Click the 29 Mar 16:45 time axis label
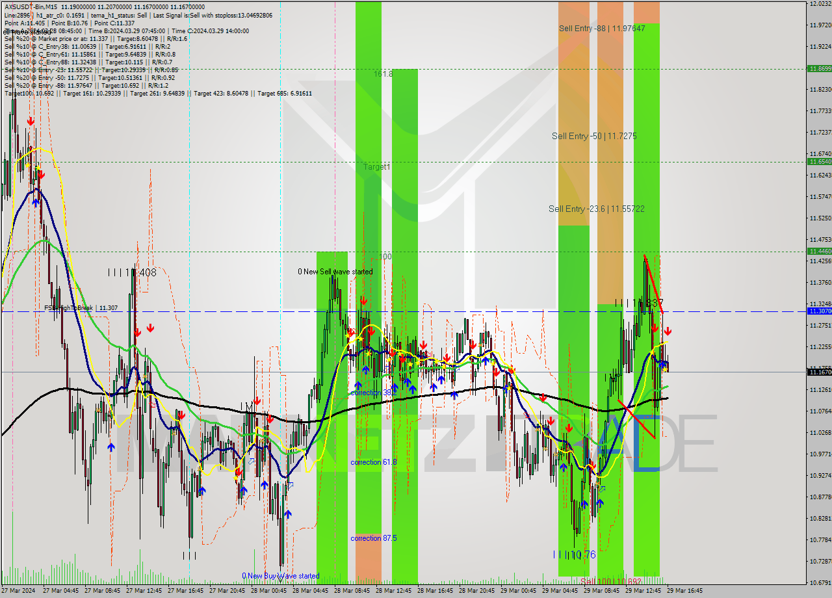 tap(684, 591)
